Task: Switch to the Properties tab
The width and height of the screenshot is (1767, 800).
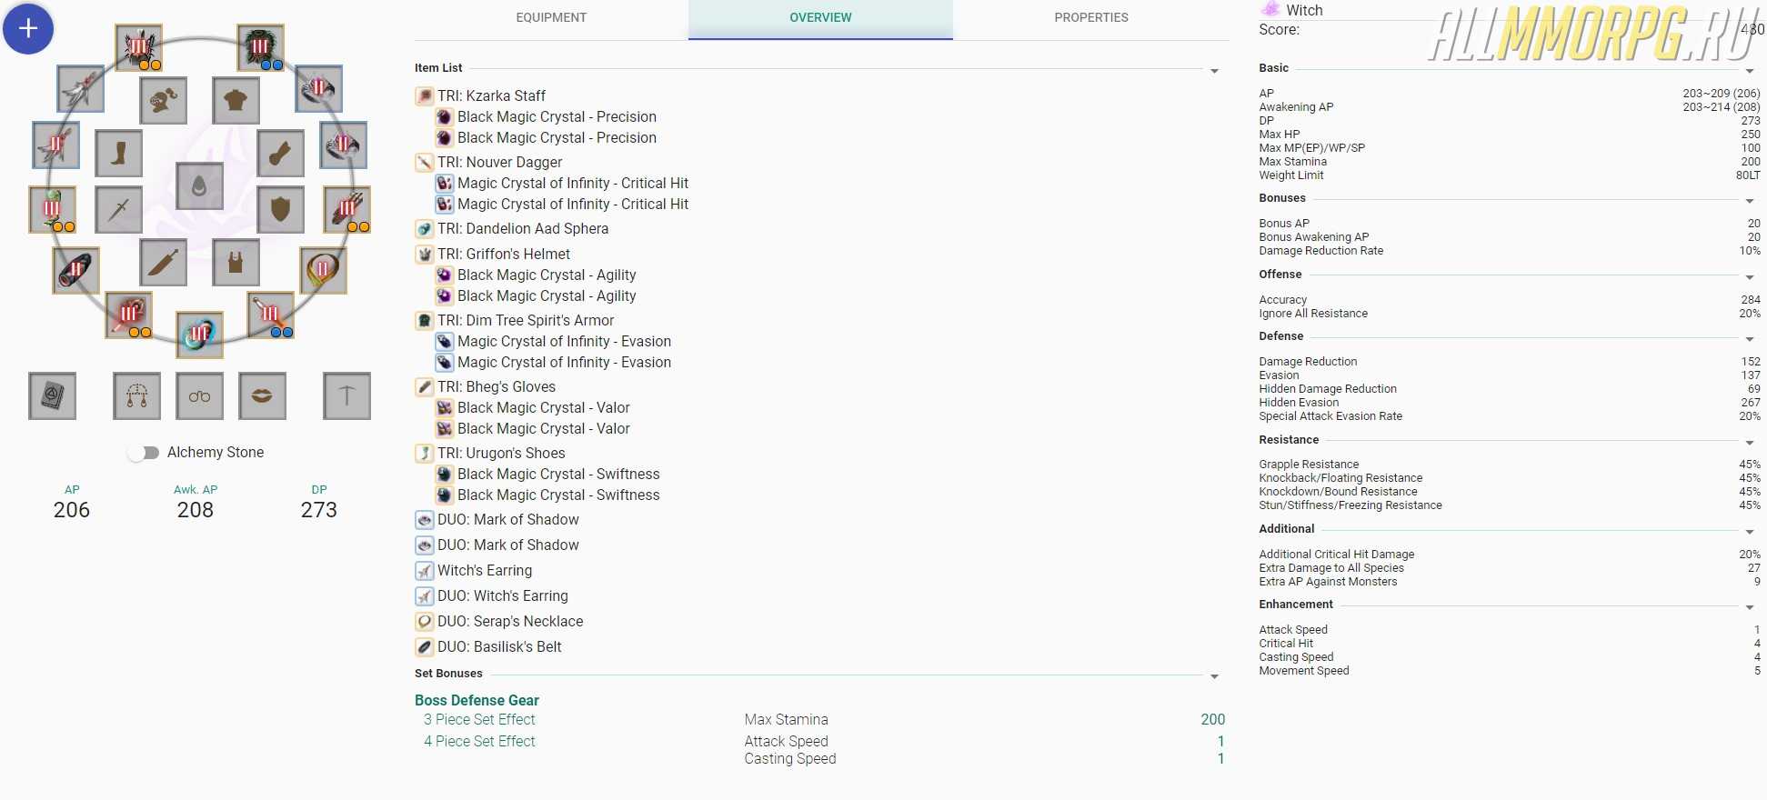Action: pos(1091,18)
